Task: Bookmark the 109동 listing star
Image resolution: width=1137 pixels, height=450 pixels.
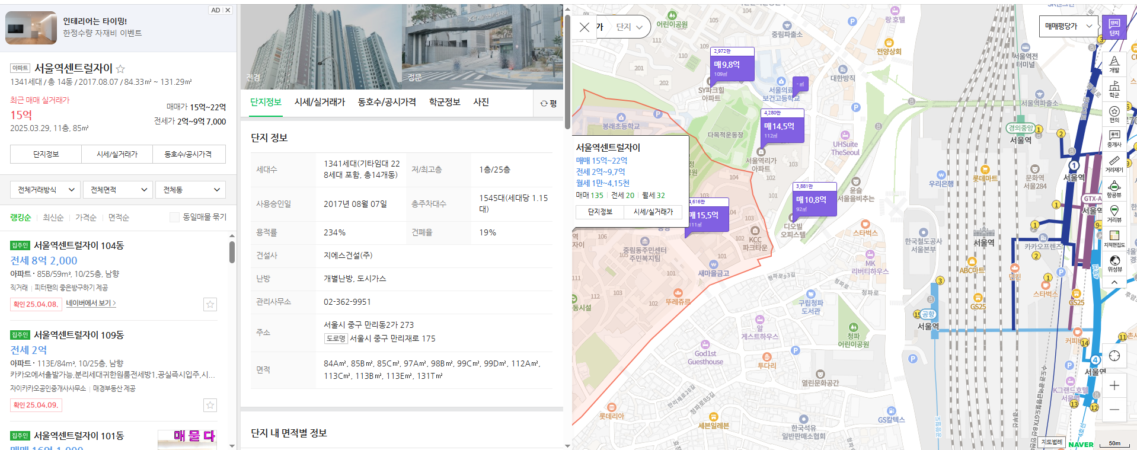Action: tap(210, 406)
